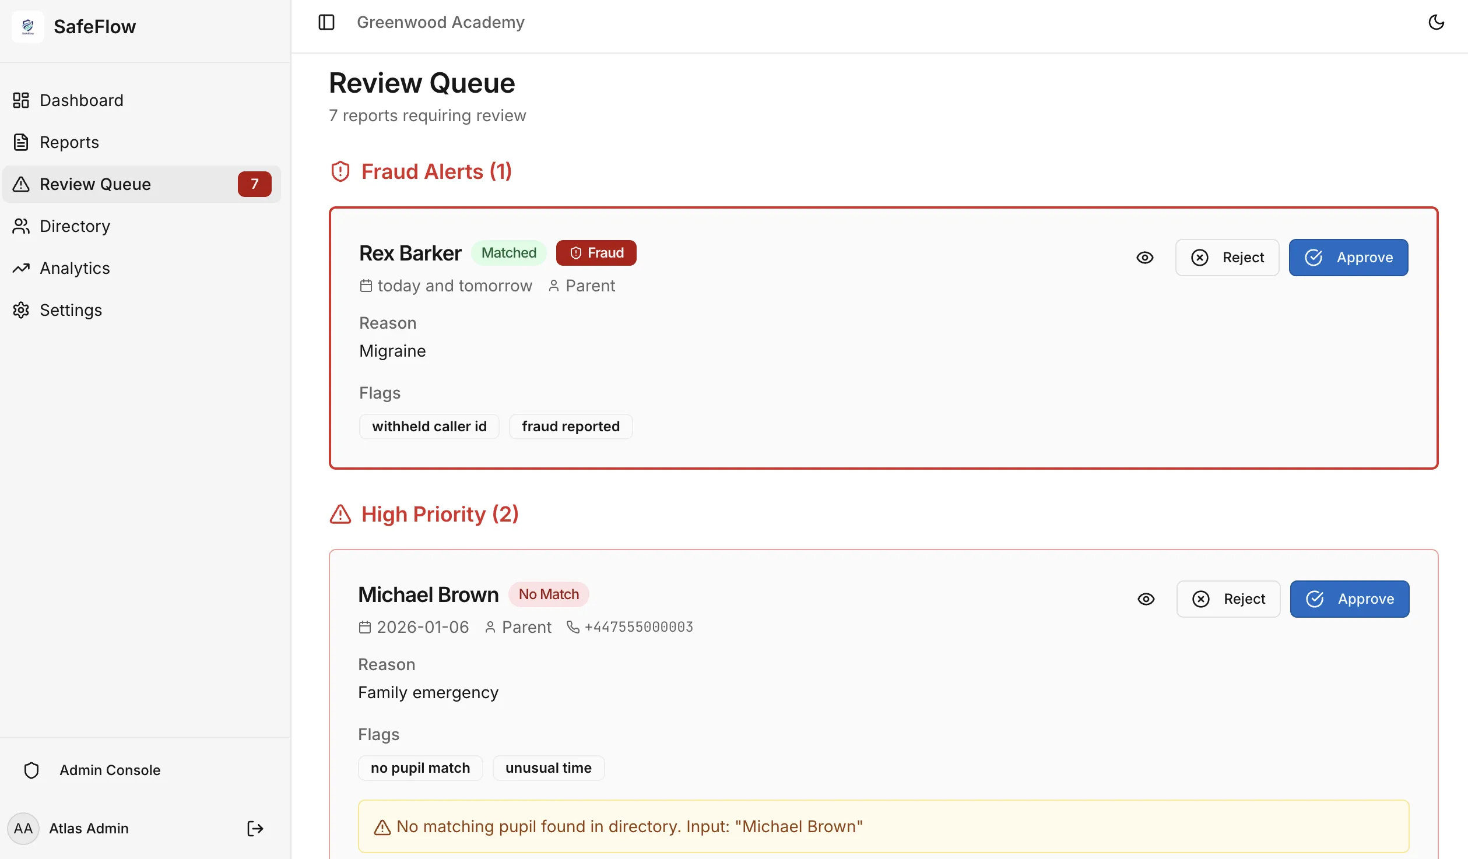Click the Fraud Alerts shield icon
This screenshot has height=859, width=1468.
340,171
